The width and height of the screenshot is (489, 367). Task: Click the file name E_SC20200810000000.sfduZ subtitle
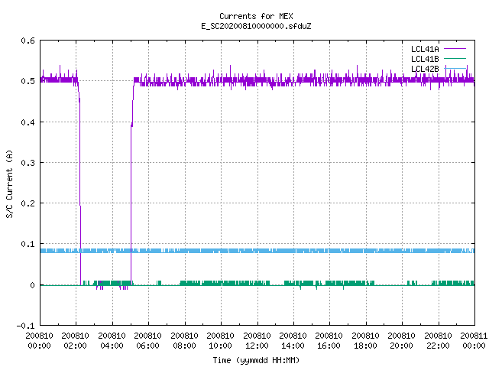click(256, 26)
